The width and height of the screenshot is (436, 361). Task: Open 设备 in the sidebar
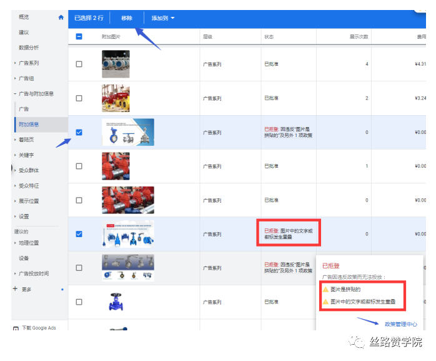click(24, 258)
